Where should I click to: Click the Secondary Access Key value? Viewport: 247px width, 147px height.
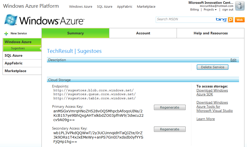click(98, 137)
